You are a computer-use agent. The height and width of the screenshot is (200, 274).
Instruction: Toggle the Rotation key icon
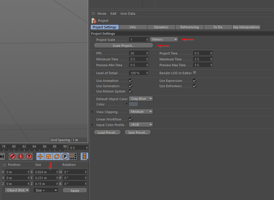click(57, 156)
